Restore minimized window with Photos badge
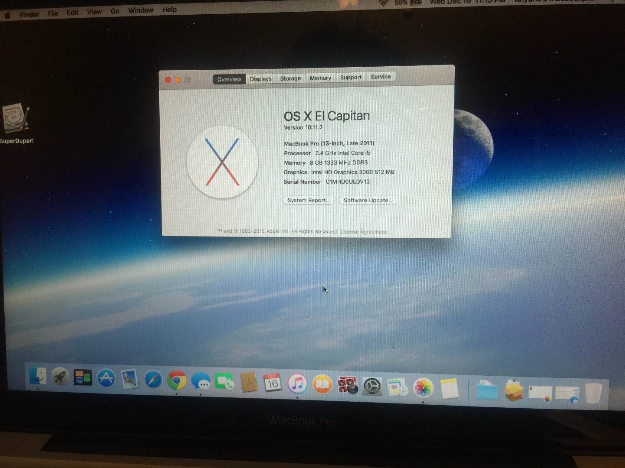The width and height of the screenshot is (625, 468). [540, 393]
